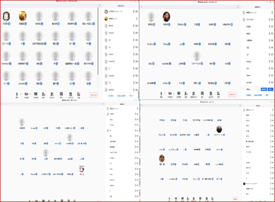Viewport: 275px width, 202px height.
Task: Open the Apps grid icon in upper-right toolbar
Action: click(x=219, y=94)
